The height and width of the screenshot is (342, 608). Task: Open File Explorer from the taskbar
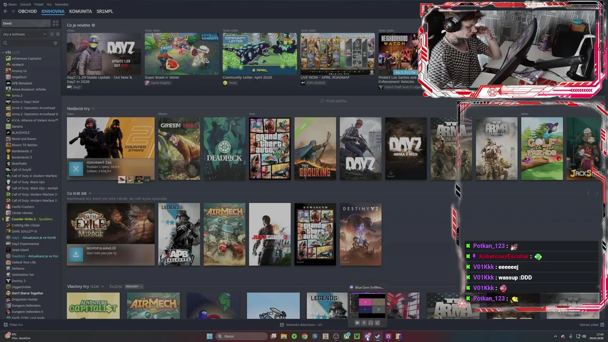284,336
